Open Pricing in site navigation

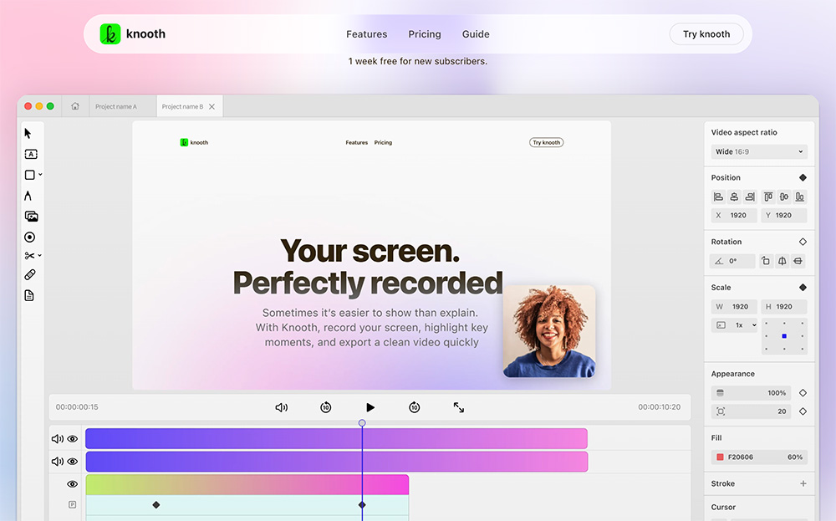(425, 34)
